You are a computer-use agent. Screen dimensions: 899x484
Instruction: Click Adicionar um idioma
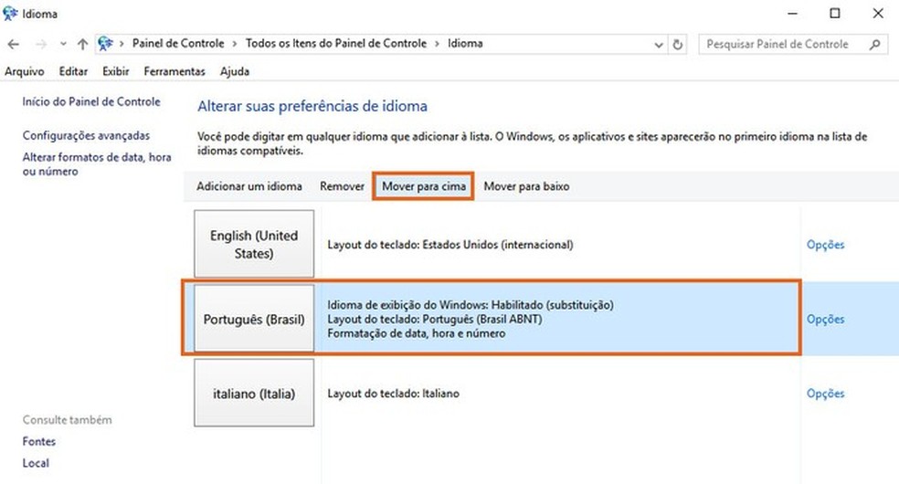click(x=249, y=186)
